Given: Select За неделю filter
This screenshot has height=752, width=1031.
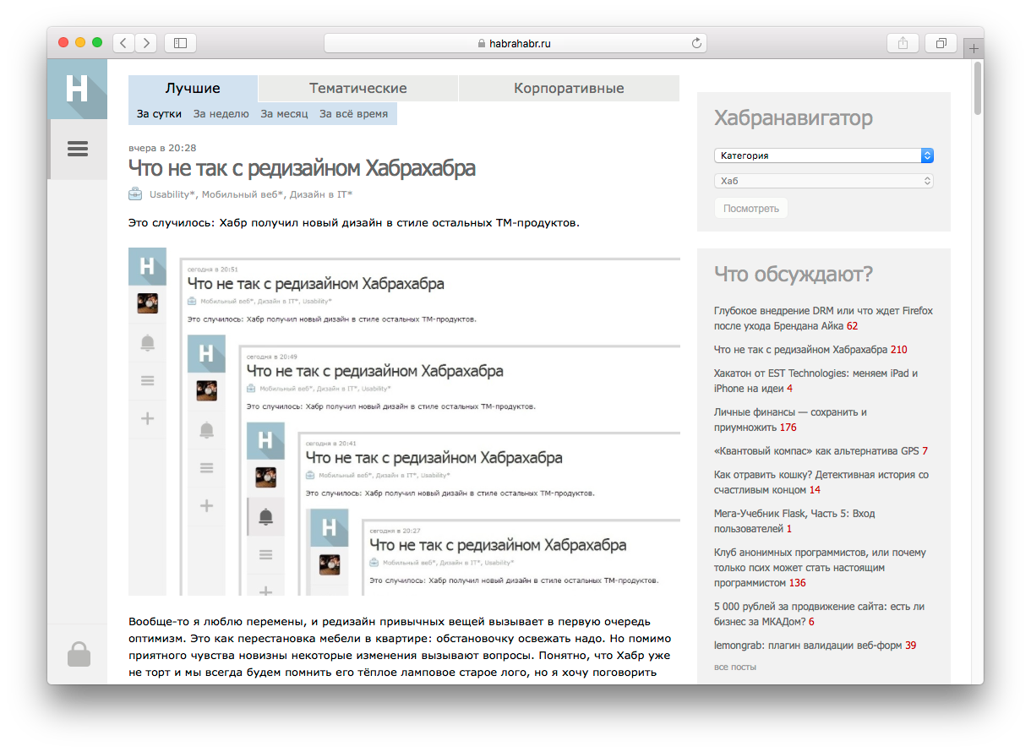Looking at the screenshot, I should [221, 114].
